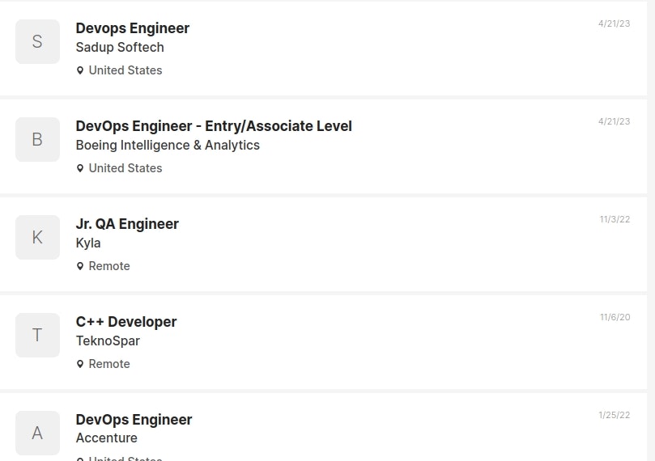The height and width of the screenshot is (461, 655).
Task: Click location pin in Boeing job listing
Action: (x=80, y=168)
